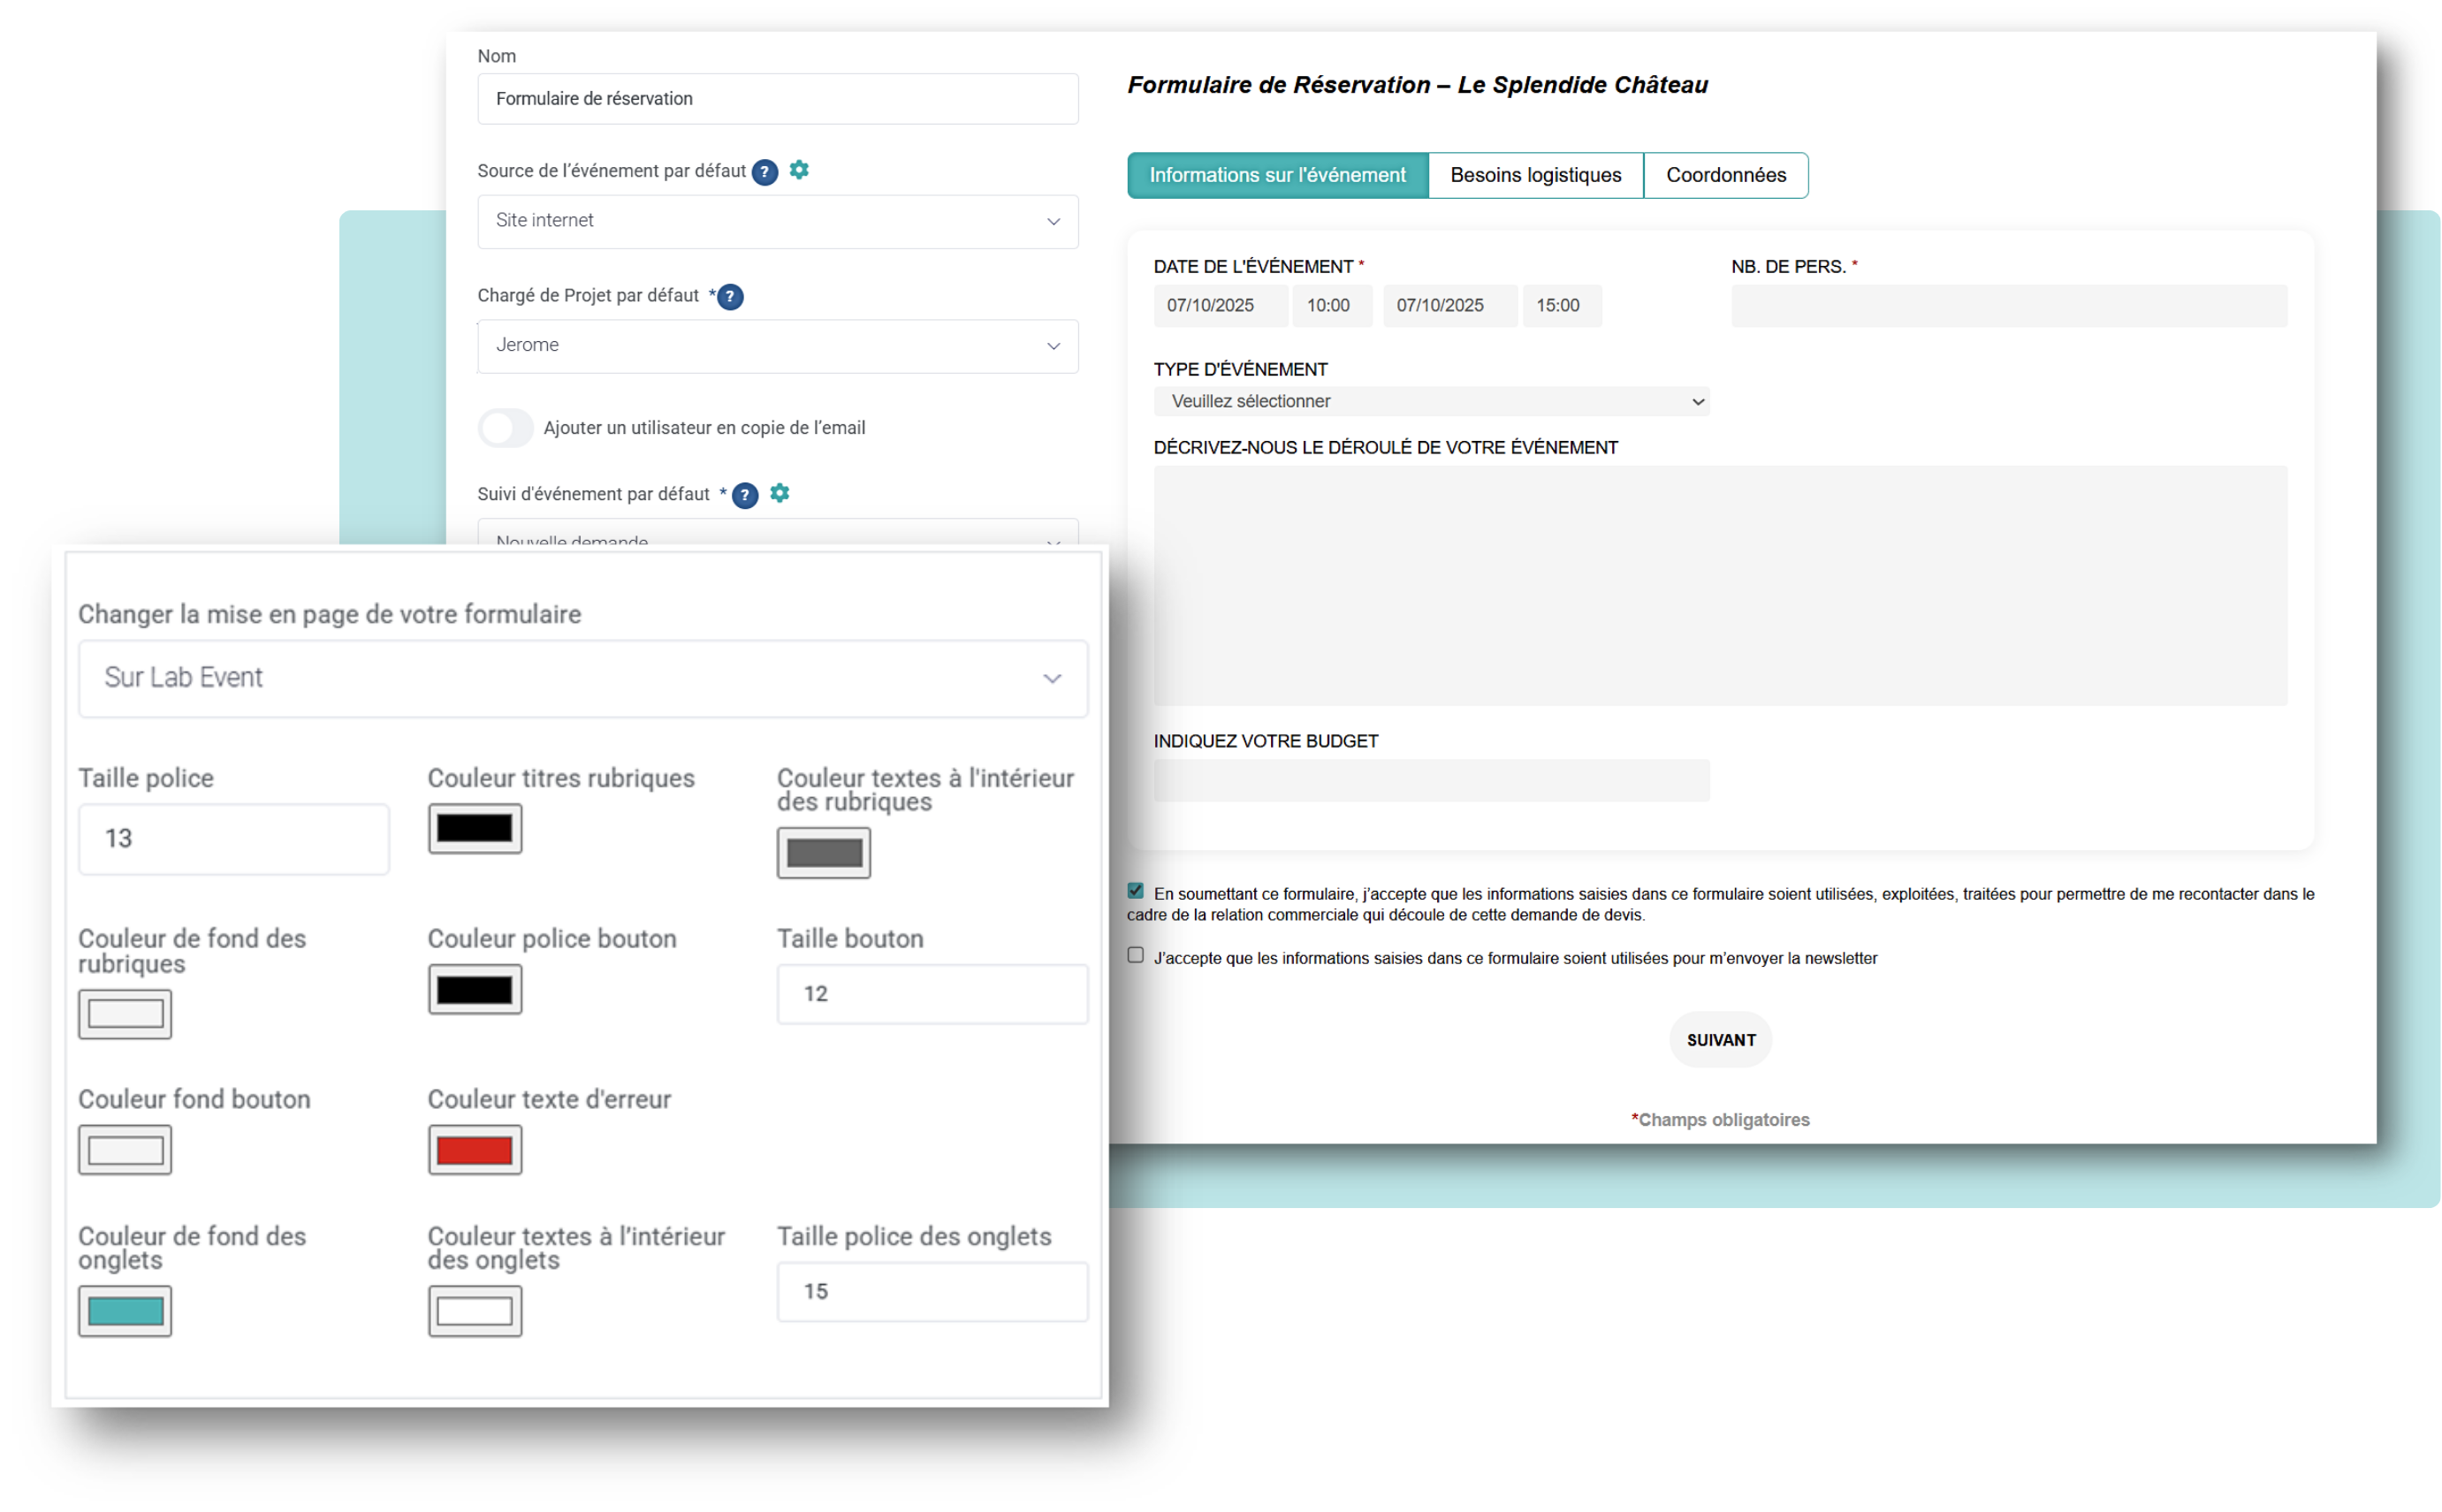Click the black Couleur titres rubriques swatch

pyautogui.click(x=474, y=829)
